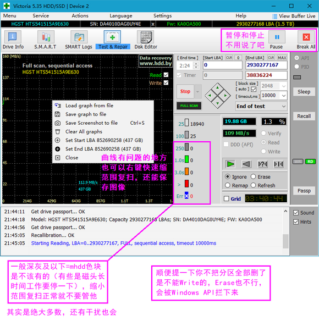This screenshot has width=319, height=321.
Task: Expand the arrow next to Stop
Action: (x=197, y=91)
